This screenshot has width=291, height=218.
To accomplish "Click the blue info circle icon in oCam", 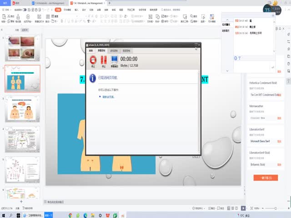I will point(94,78).
